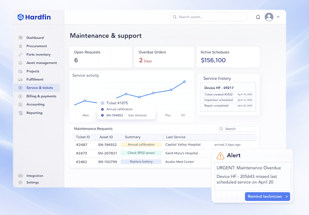The image size is (309, 215).
Task: Click the Procurement sidebar icon
Action: pos(20,46)
